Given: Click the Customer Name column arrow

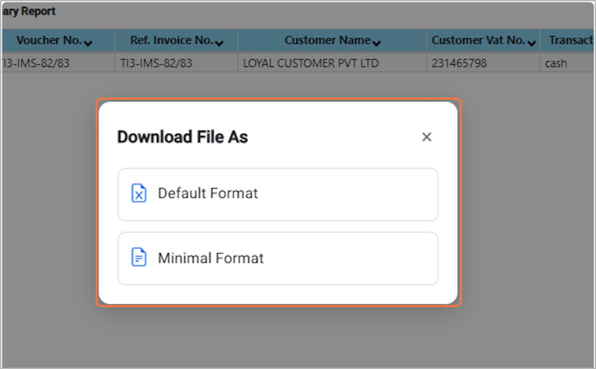Looking at the screenshot, I should coord(377,43).
